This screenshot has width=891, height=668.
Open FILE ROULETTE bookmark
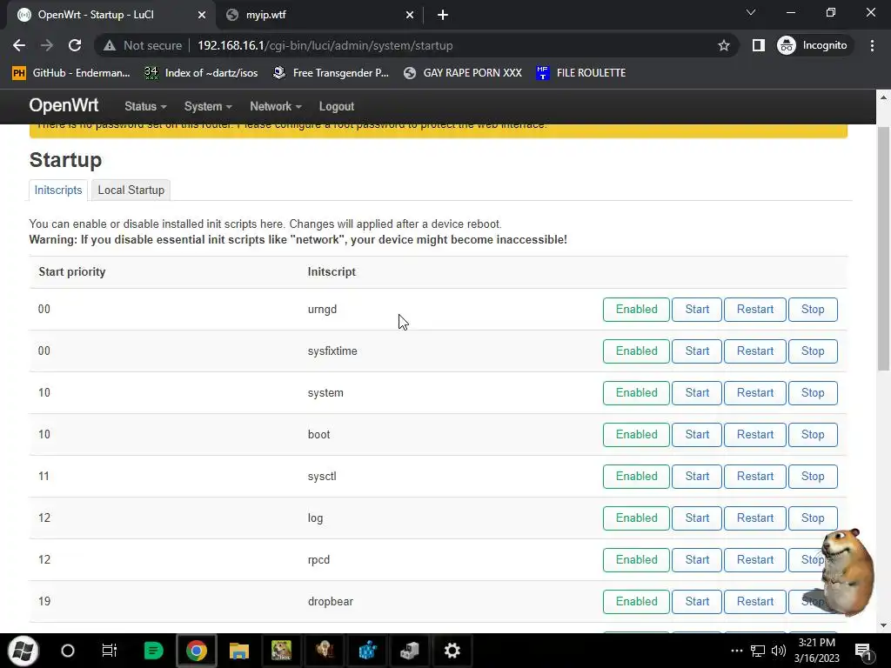(x=580, y=73)
